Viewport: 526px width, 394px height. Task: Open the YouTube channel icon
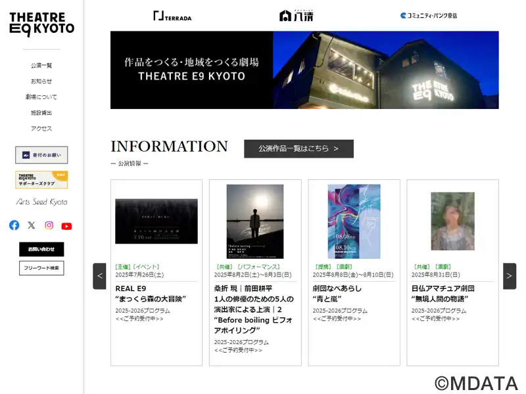tap(66, 226)
